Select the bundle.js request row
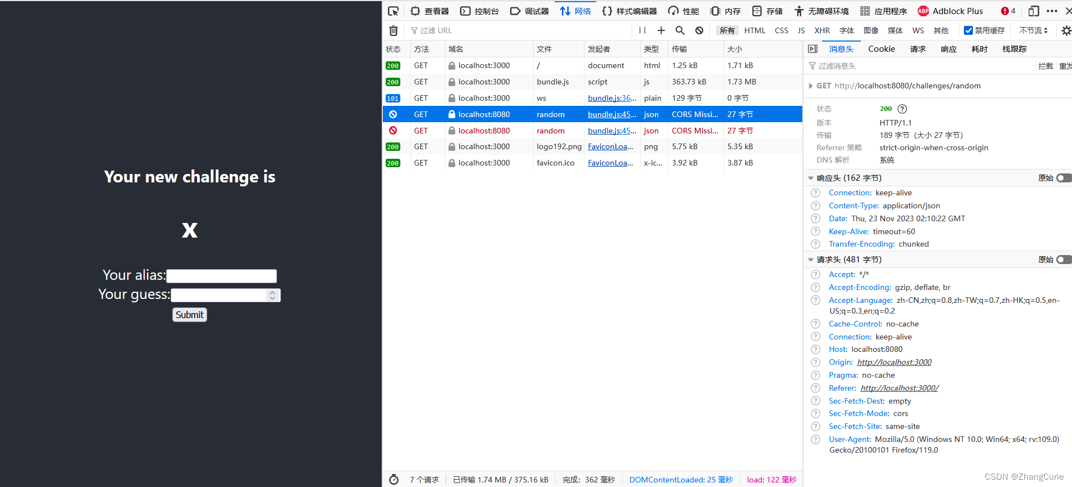Viewport: 1072px width, 487px height. pos(592,82)
